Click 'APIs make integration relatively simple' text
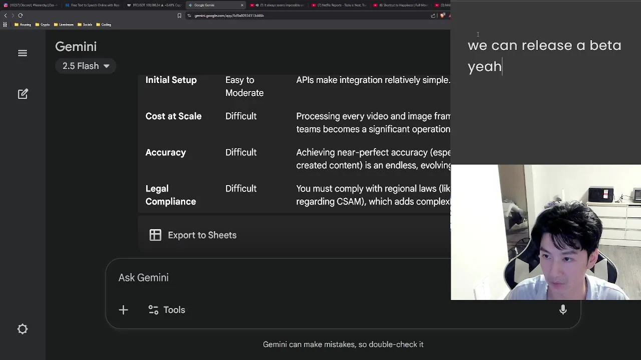This screenshot has width=641, height=360. (373, 80)
